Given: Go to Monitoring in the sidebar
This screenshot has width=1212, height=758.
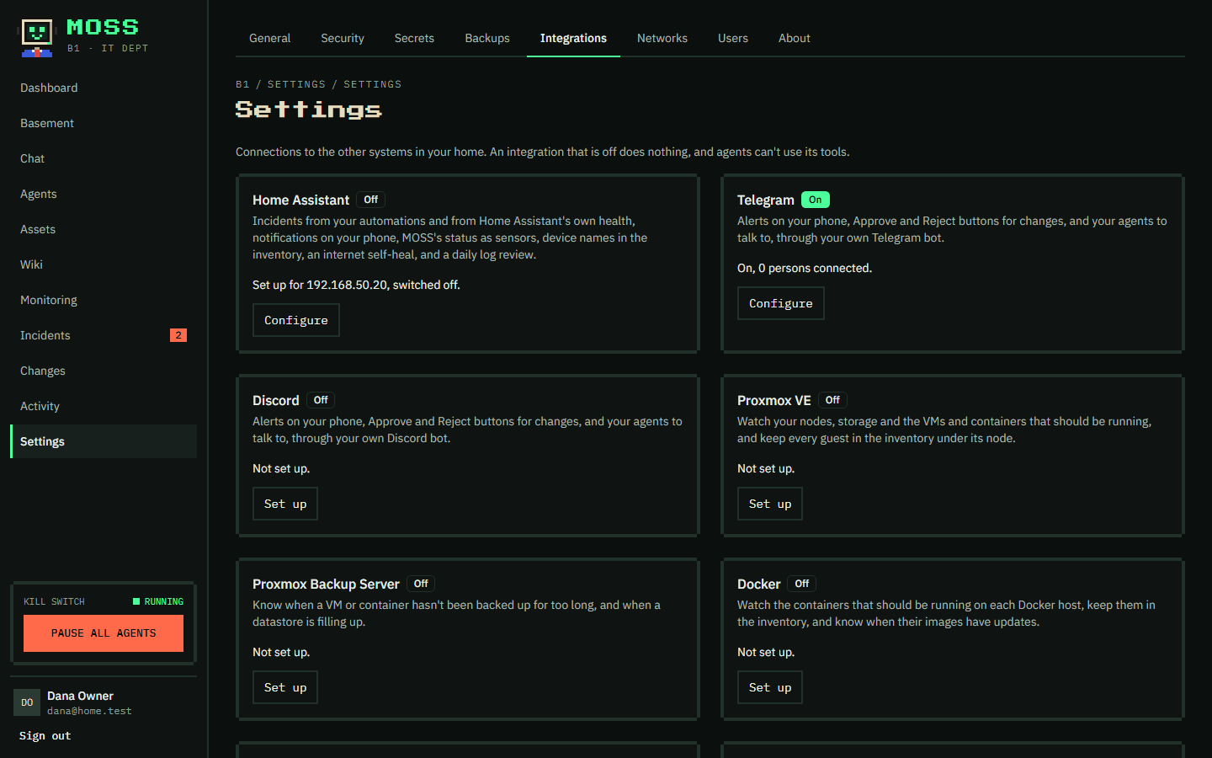Looking at the screenshot, I should [x=104, y=300].
